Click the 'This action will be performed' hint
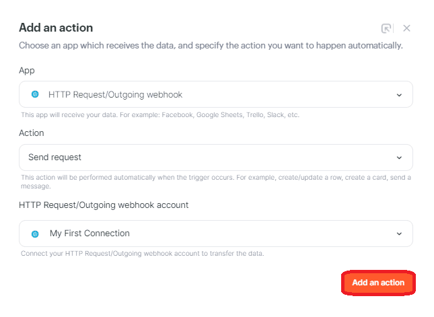The height and width of the screenshot is (317, 434). 215,178
